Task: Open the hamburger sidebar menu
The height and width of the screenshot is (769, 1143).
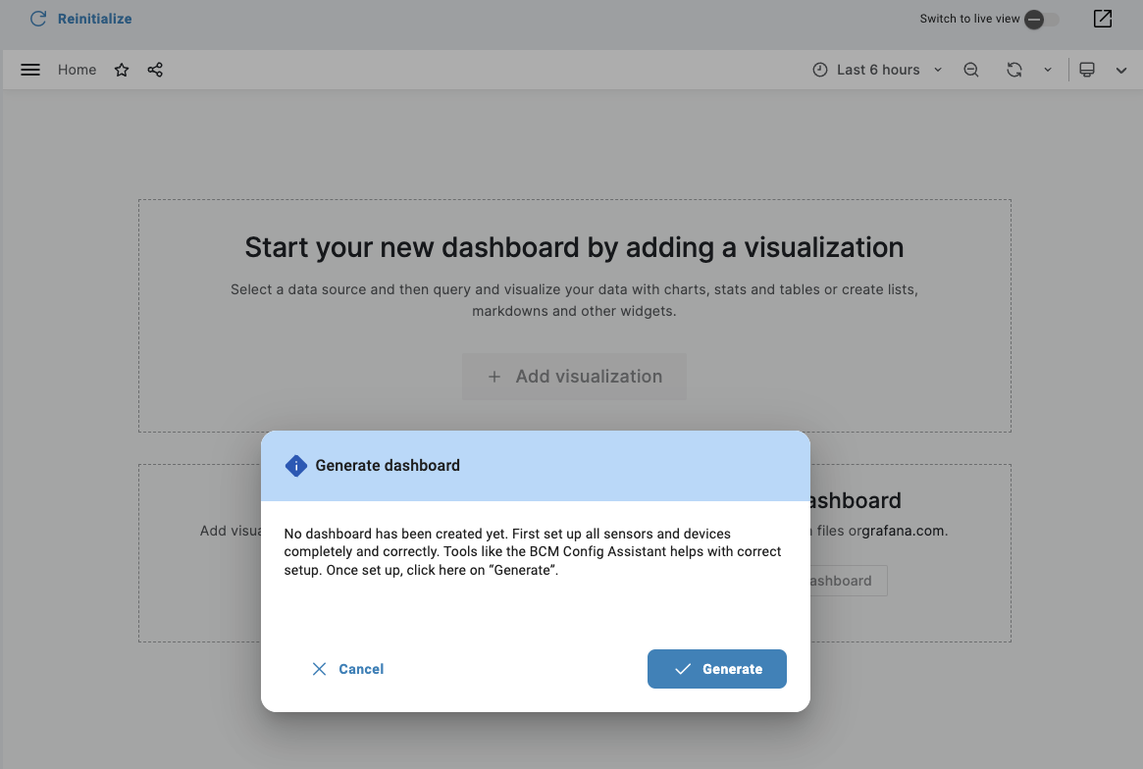Action: [x=30, y=70]
